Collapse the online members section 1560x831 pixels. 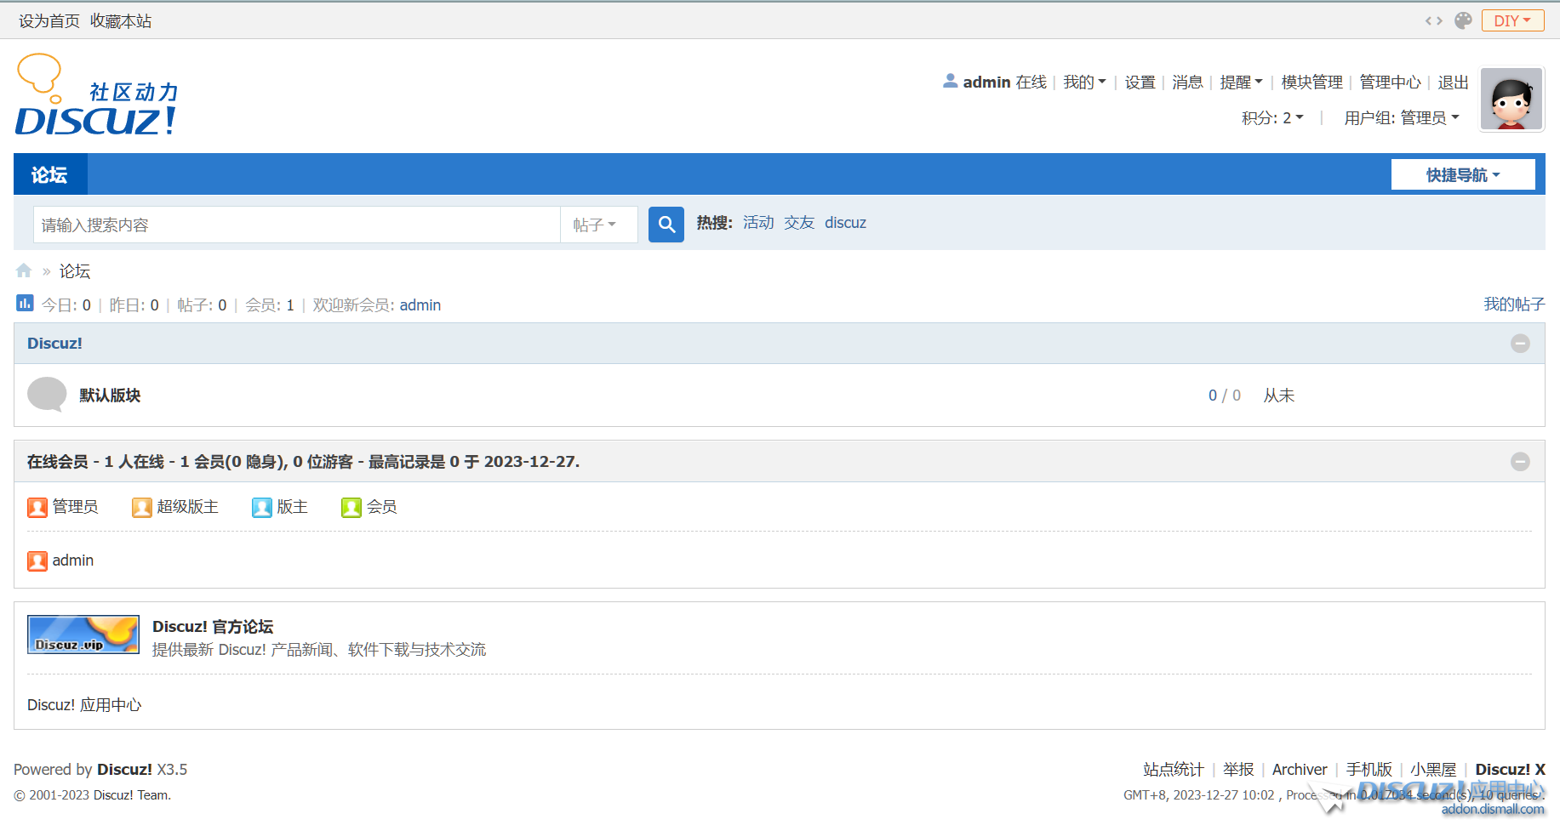pos(1519,462)
